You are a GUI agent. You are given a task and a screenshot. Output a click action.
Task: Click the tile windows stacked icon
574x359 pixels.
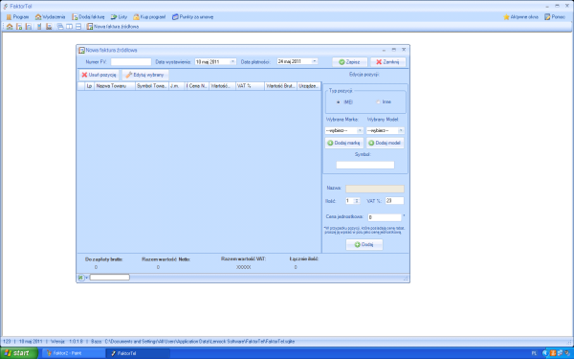(78, 27)
